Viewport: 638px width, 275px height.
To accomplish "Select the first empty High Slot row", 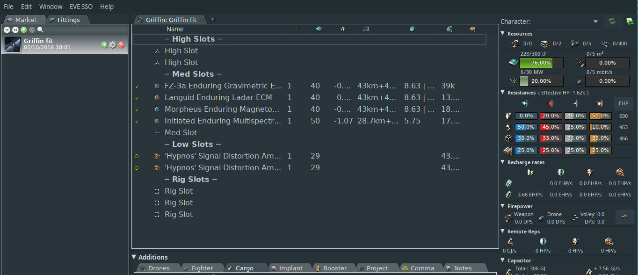I will [x=309, y=51].
